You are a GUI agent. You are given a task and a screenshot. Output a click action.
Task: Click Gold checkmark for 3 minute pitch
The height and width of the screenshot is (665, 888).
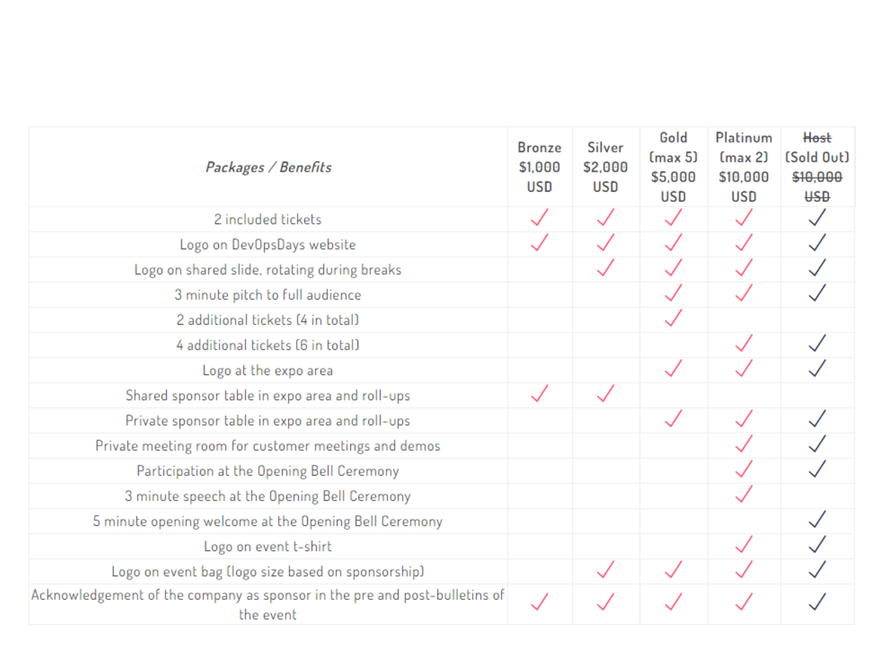pyautogui.click(x=673, y=293)
